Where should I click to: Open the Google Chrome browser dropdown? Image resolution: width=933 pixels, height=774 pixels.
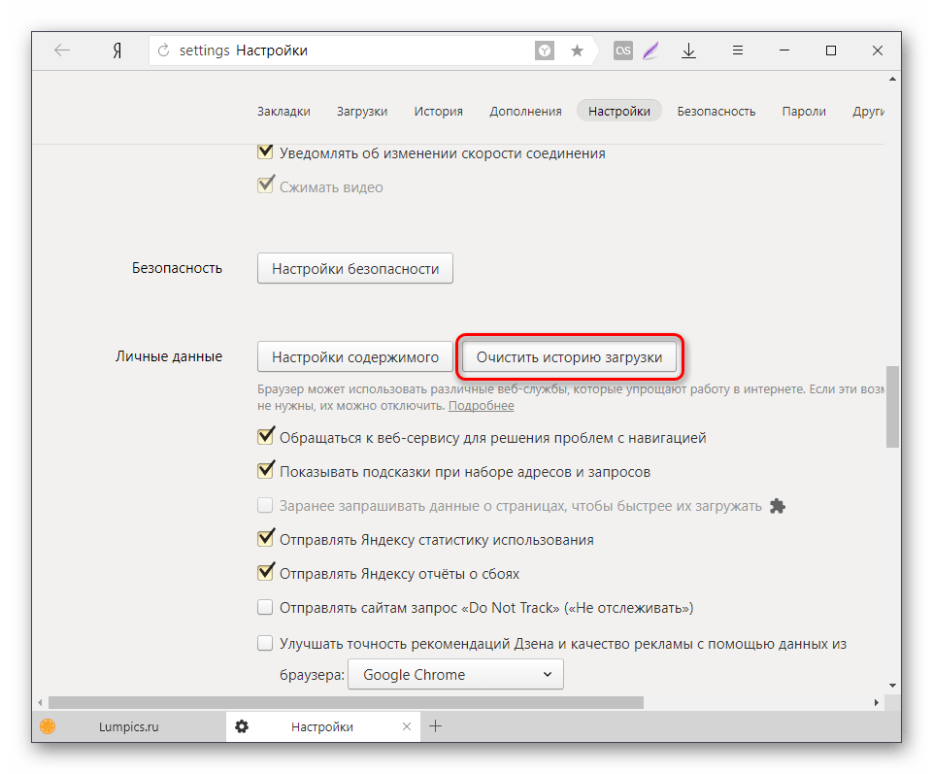pos(455,675)
